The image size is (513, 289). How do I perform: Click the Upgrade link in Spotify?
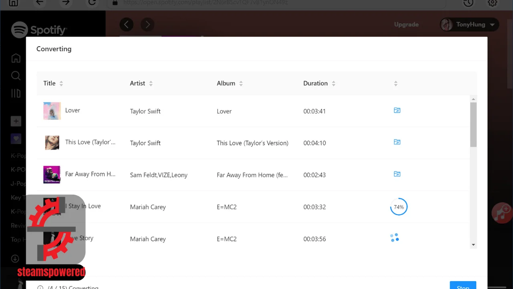click(x=406, y=24)
